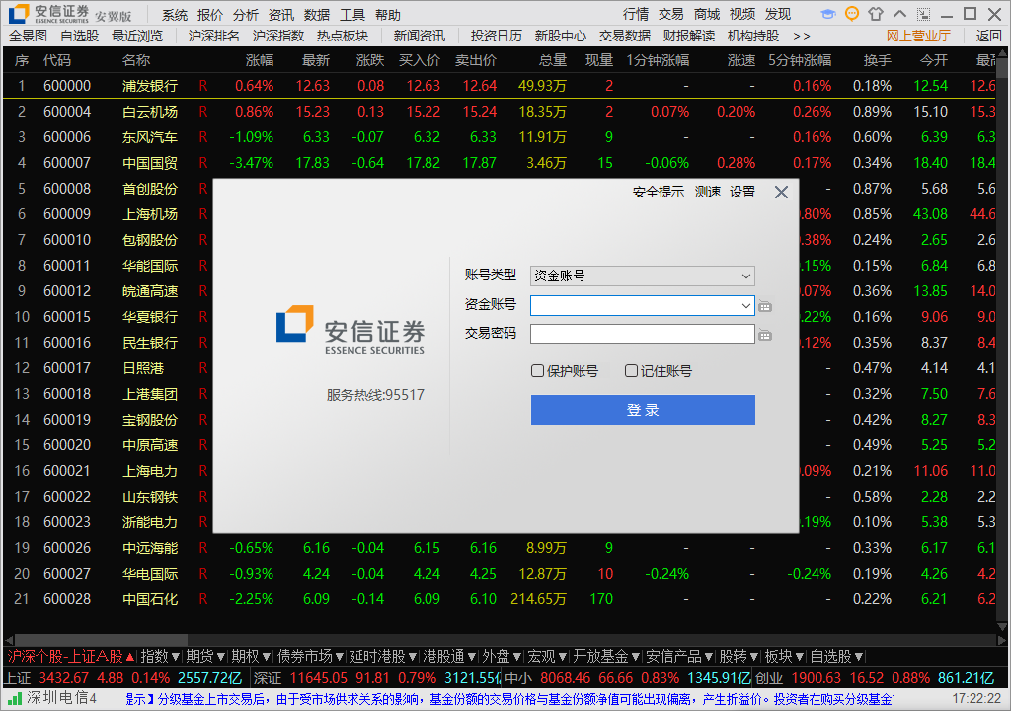The width and height of the screenshot is (1011, 711).
Task: Click the shirt-shaped skin theme icon
Action: [x=875, y=14]
